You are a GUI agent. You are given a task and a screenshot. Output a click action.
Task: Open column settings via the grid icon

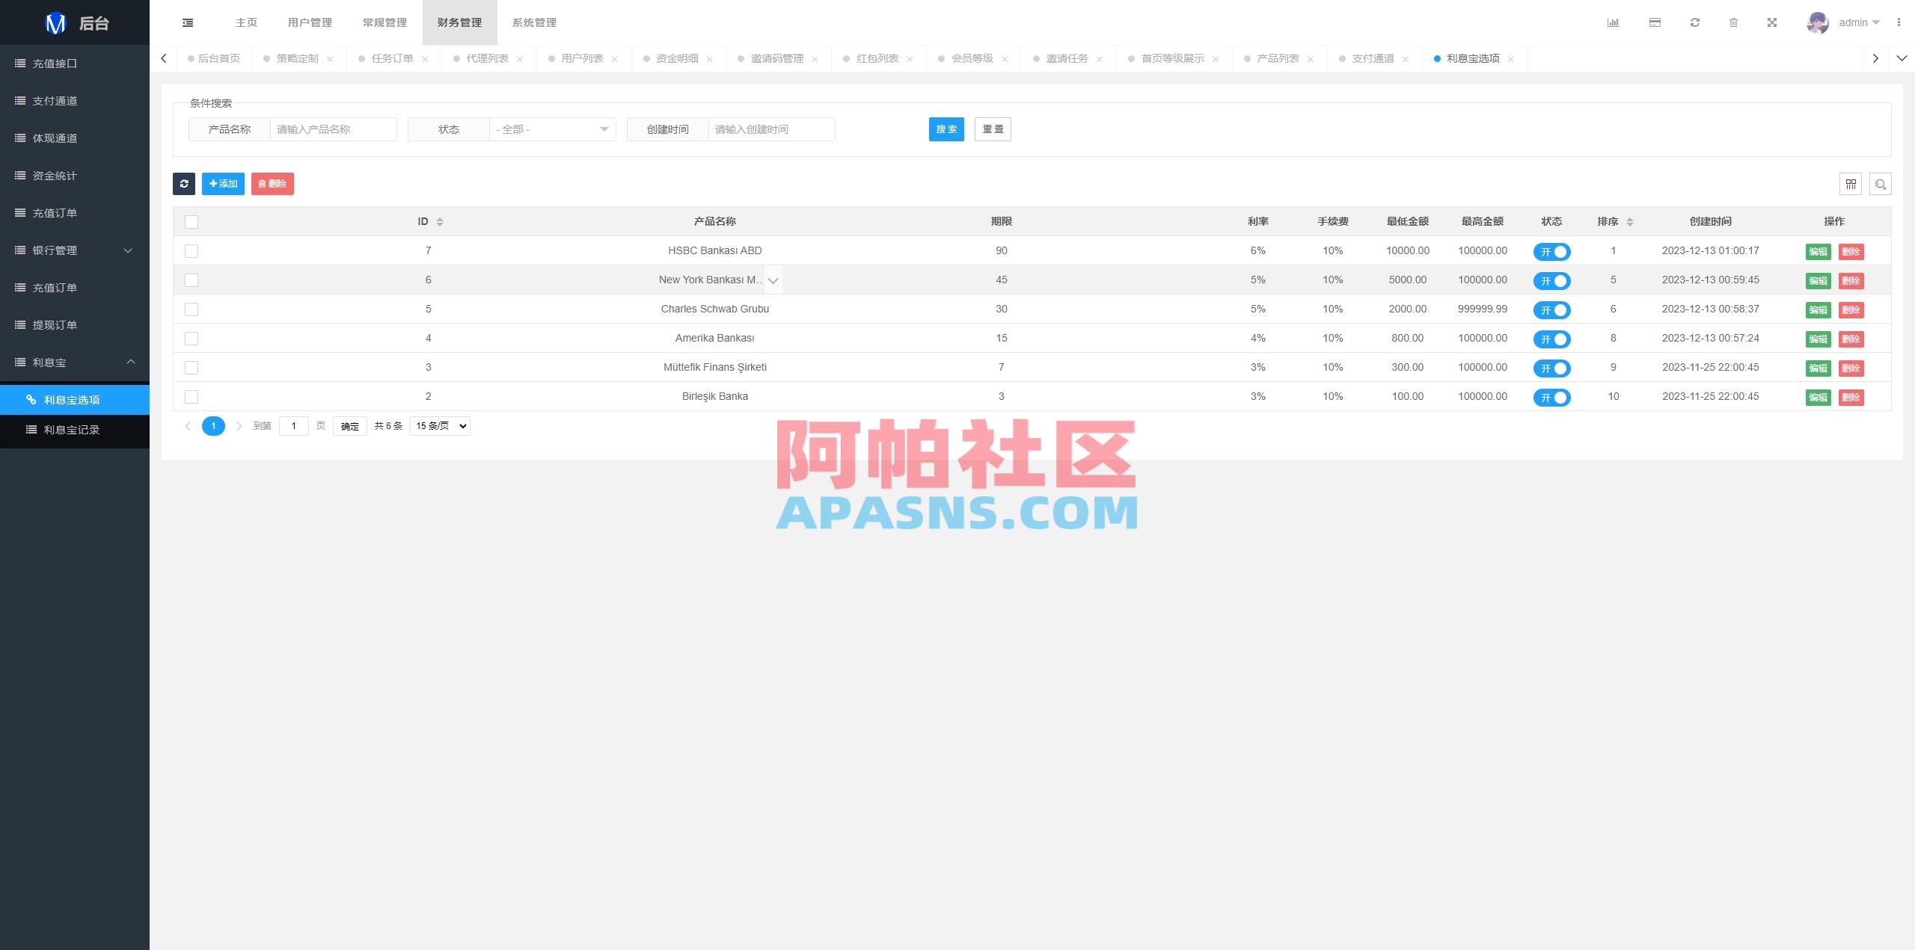pos(1851,184)
